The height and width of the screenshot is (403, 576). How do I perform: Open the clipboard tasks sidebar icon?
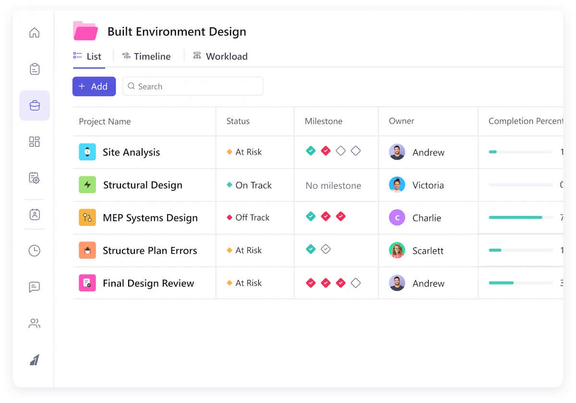pyautogui.click(x=34, y=69)
